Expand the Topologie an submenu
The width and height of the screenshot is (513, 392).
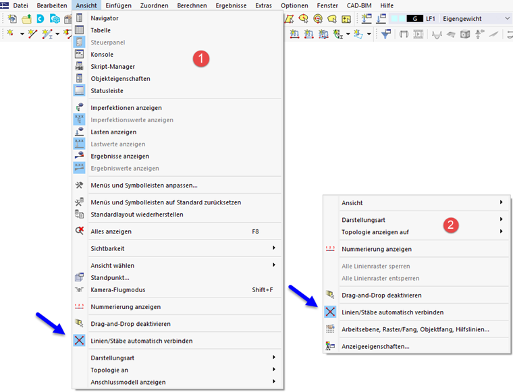coord(177,370)
